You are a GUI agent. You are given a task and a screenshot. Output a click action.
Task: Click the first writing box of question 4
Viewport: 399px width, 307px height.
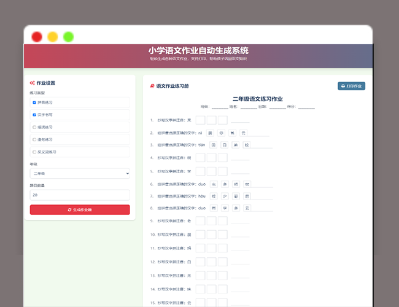pos(200,158)
